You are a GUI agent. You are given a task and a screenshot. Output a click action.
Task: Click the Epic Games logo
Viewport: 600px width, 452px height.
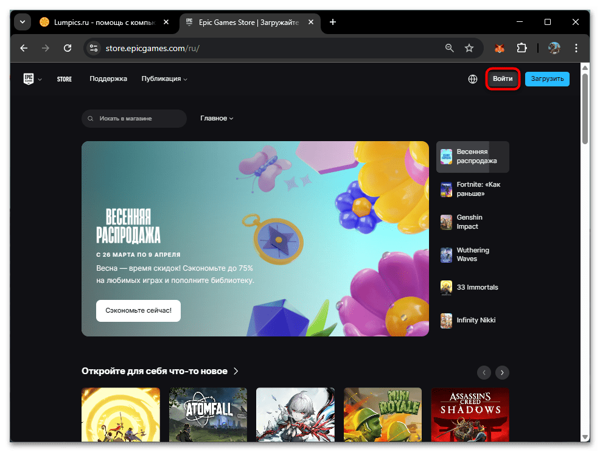[x=29, y=78]
